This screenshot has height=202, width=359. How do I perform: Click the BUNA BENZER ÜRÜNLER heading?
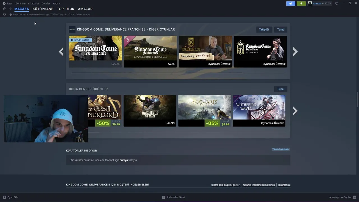pyautogui.click(x=88, y=89)
